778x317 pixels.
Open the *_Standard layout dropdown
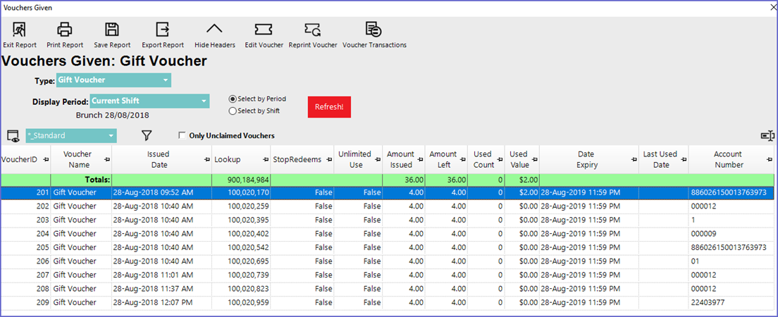pos(71,136)
